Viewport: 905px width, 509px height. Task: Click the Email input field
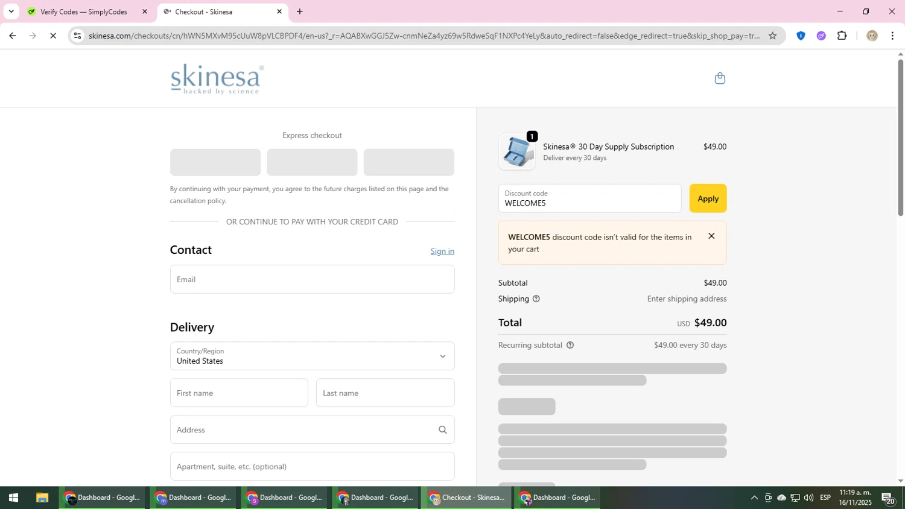tap(312, 279)
